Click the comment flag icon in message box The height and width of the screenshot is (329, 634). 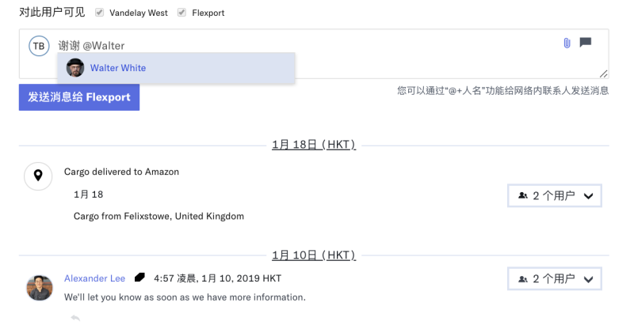tap(586, 43)
